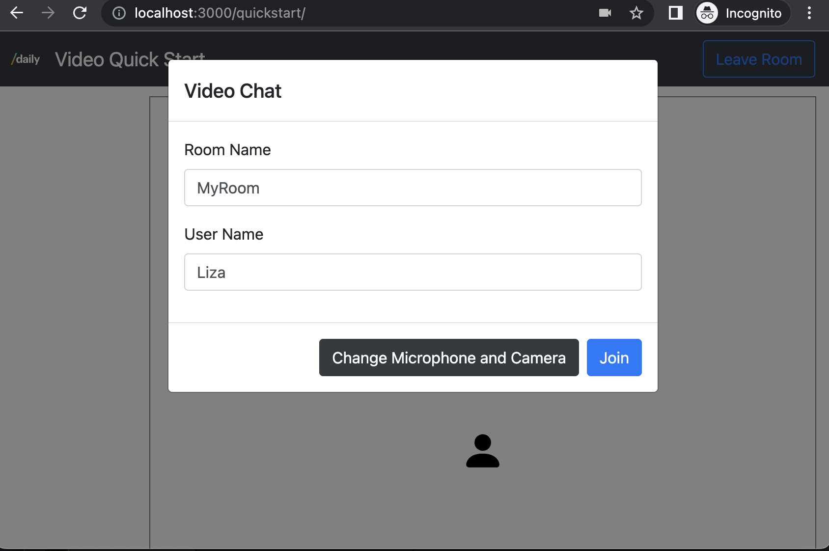
Task: Click the Room Name input containing MyRoom
Action: [413, 188]
